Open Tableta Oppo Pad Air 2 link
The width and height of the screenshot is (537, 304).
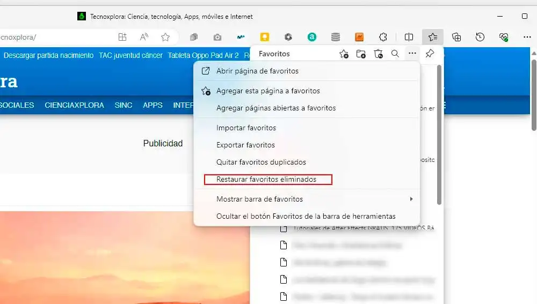point(203,55)
